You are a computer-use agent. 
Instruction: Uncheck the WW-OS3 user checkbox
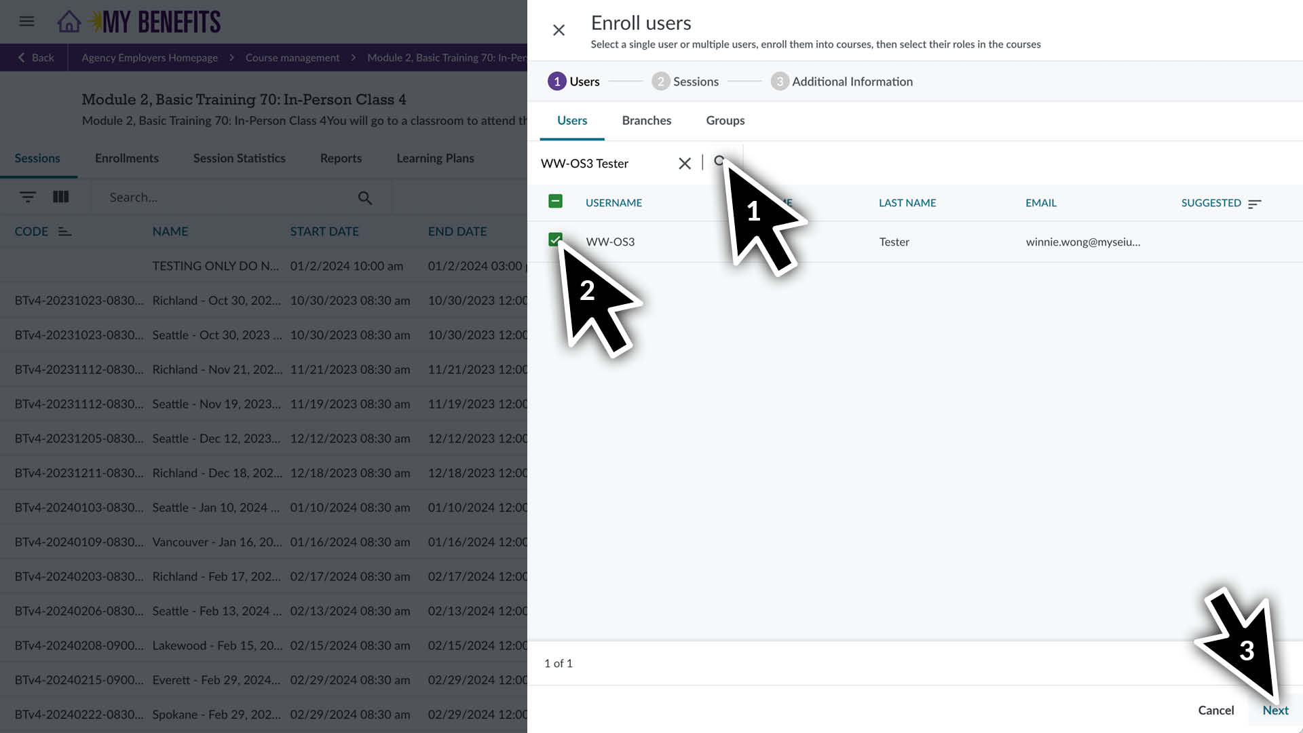coord(555,240)
